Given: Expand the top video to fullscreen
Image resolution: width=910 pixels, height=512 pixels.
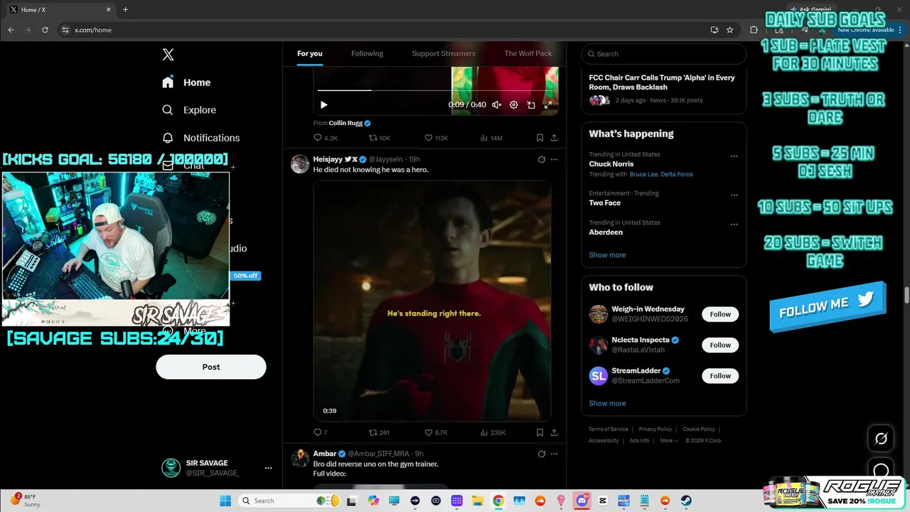Looking at the screenshot, I should (x=548, y=105).
